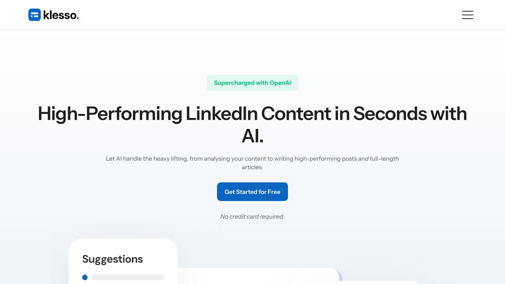Click the Suggestions card heading
The height and width of the screenshot is (284, 505).
pyautogui.click(x=112, y=259)
